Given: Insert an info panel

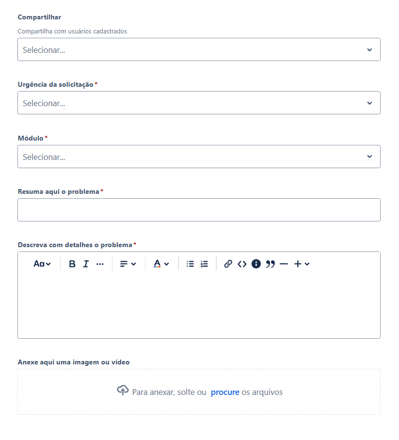Looking at the screenshot, I should [256, 264].
